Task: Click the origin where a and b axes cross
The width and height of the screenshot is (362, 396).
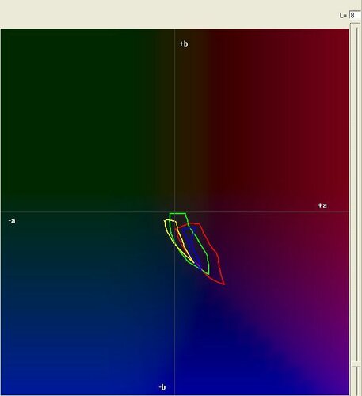Action: click(x=174, y=211)
